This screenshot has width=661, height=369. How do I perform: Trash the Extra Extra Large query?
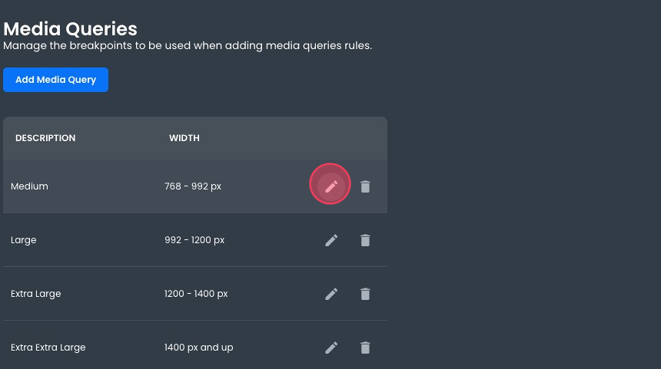click(x=365, y=348)
